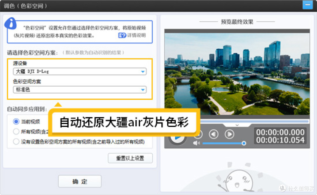Select 没有设置色彩空间方案的所有视频 radio option
The image size is (317, 195).
[16, 142]
